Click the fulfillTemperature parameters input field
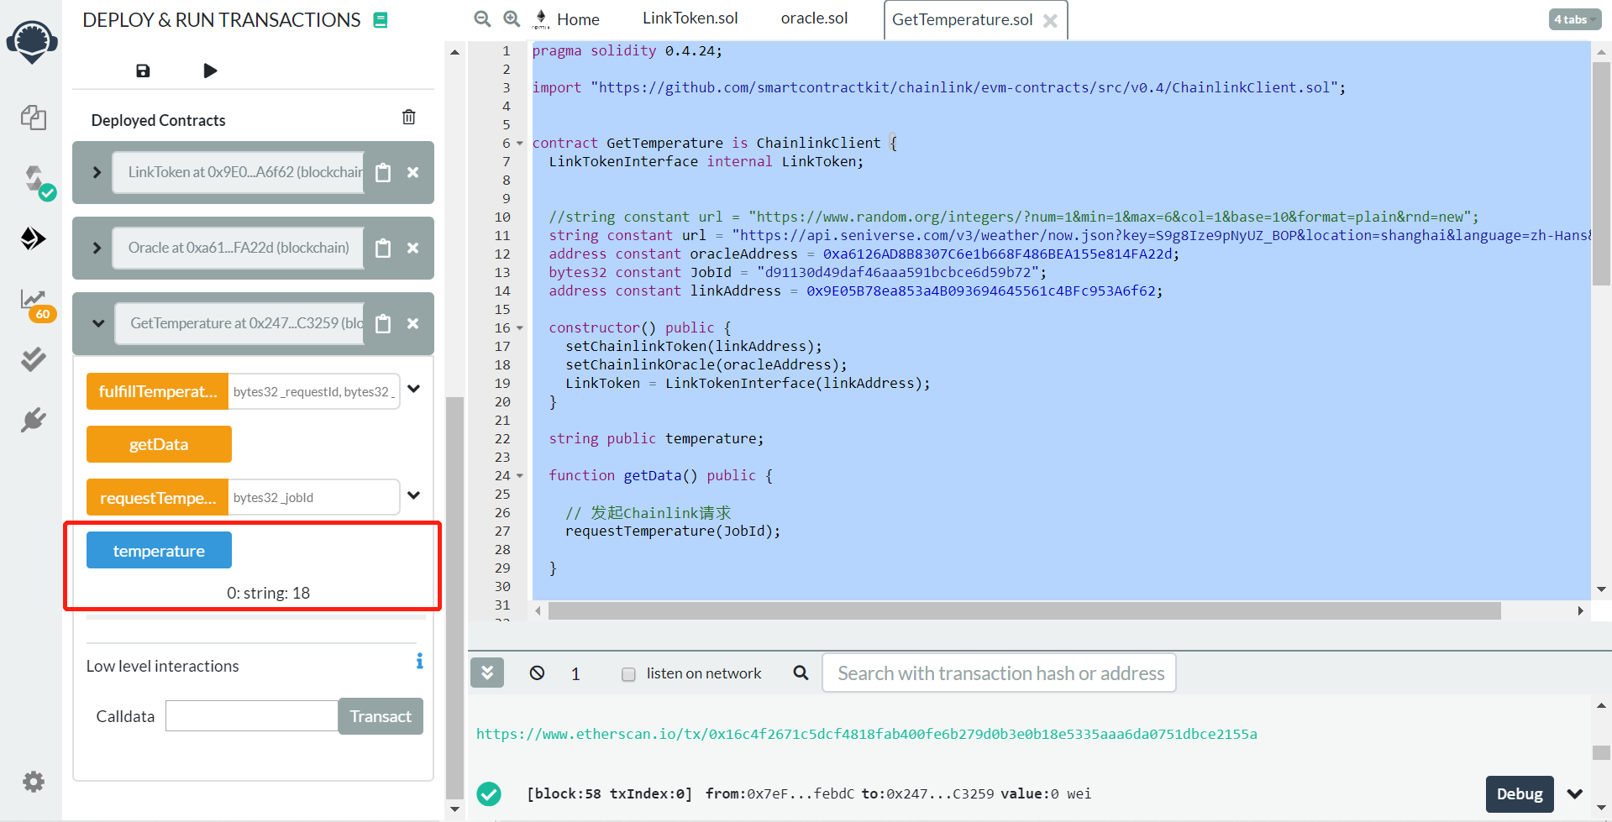This screenshot has height=822, width=1612. [x=314, y=391]
